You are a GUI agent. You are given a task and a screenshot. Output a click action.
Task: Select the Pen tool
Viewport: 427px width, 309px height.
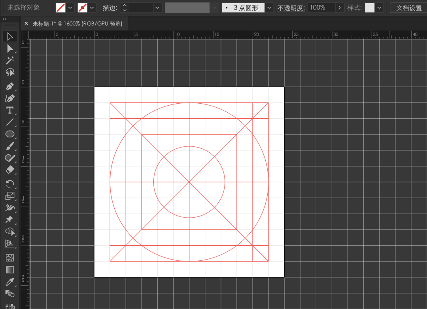pyautogui.click(x=10, y=86)
